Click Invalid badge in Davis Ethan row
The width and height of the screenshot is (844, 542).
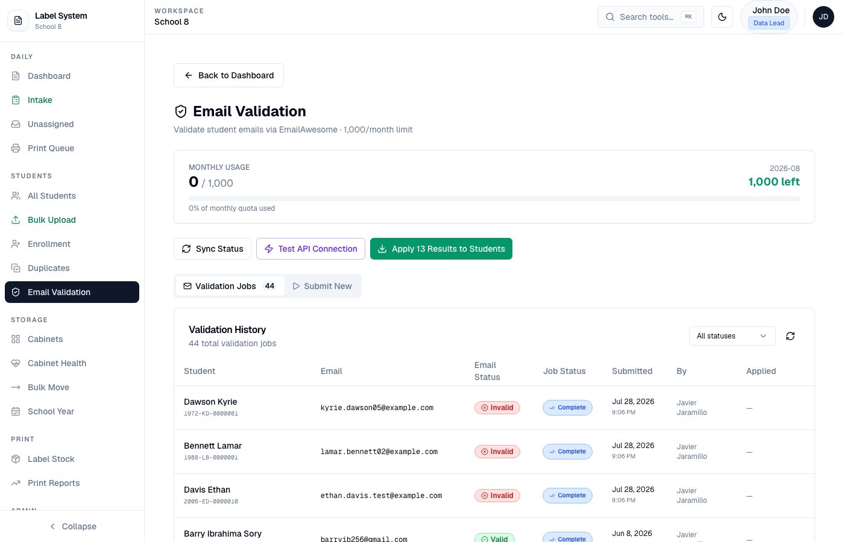pyautogui.click(x=497, y=496)
